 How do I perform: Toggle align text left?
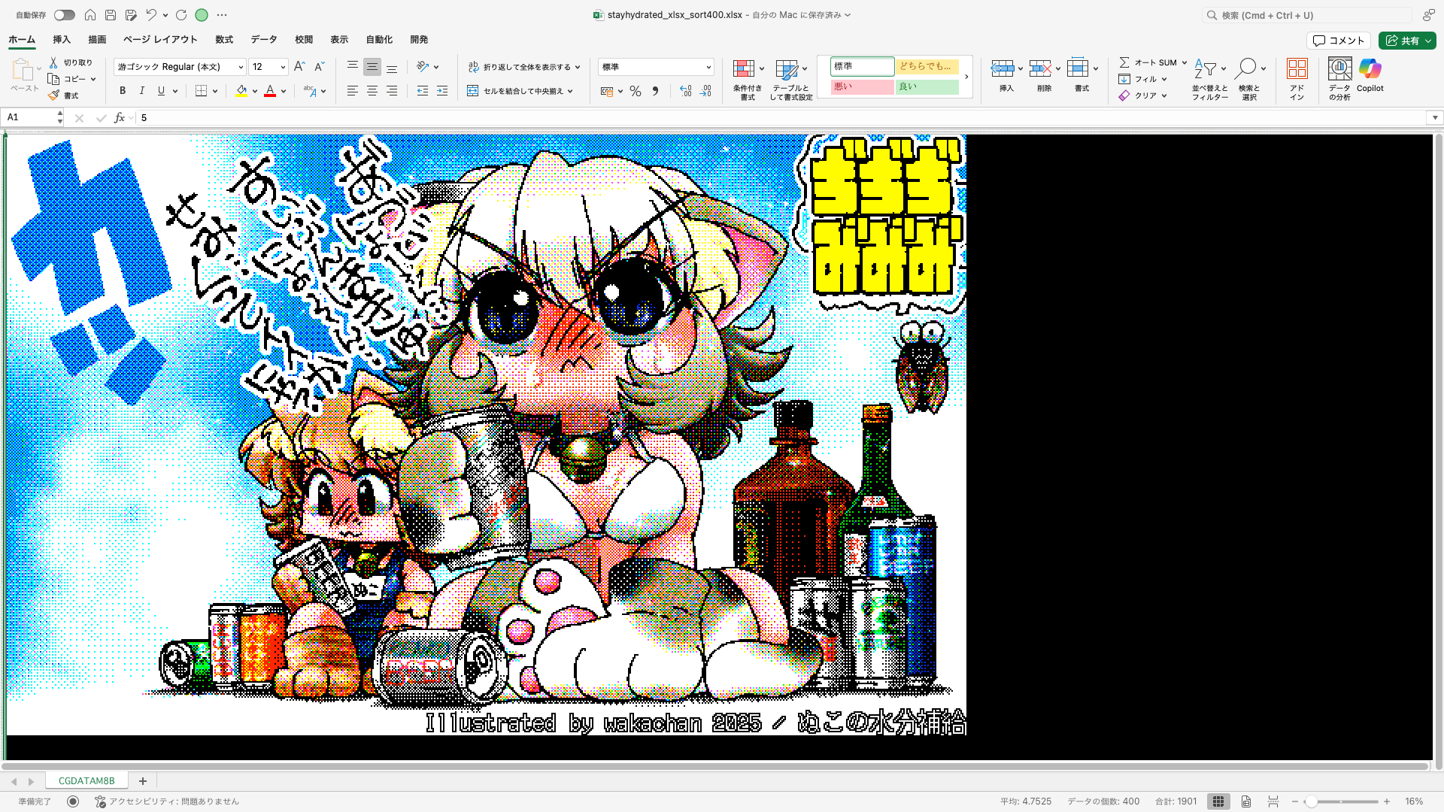[353, 91]
